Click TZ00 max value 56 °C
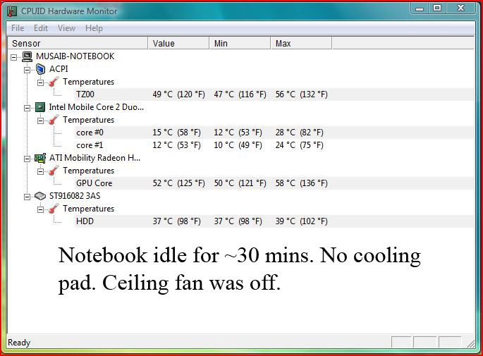 click(x=301, y=94)
